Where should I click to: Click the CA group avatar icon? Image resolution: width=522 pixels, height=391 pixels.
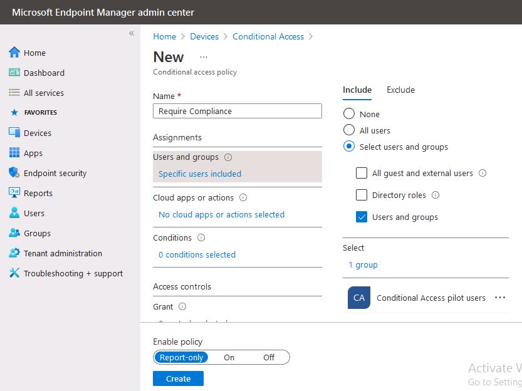[359, 298]
